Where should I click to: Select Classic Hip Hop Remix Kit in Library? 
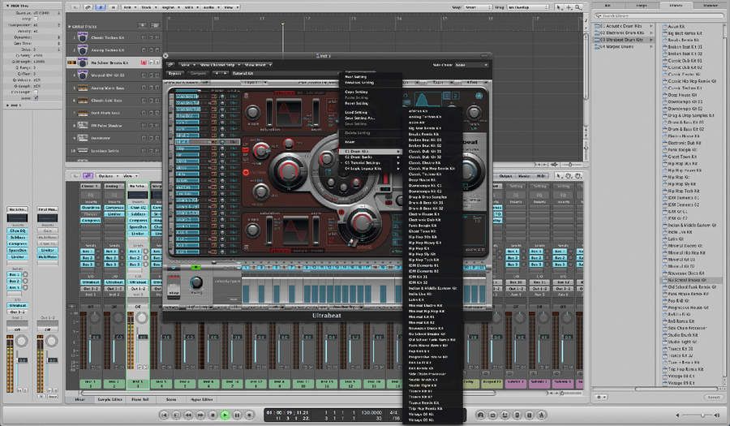(x=692, y=81)
